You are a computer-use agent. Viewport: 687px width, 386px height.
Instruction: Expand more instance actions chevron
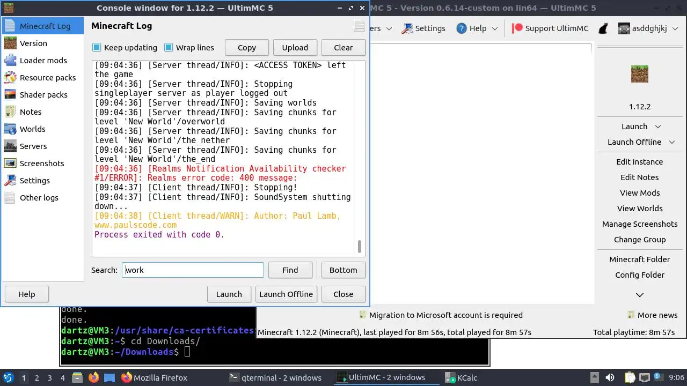coord(640,295)
